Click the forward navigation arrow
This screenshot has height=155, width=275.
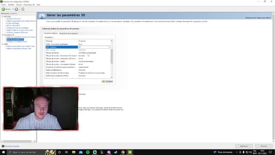click(x=16, y=9)
